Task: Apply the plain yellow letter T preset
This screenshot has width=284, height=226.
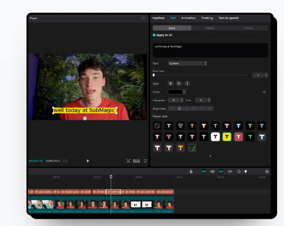Action: click(x=192, y=126)
